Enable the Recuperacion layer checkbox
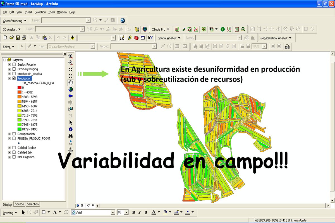The height and width of the screenshot is (223, 335). [14, 134]
